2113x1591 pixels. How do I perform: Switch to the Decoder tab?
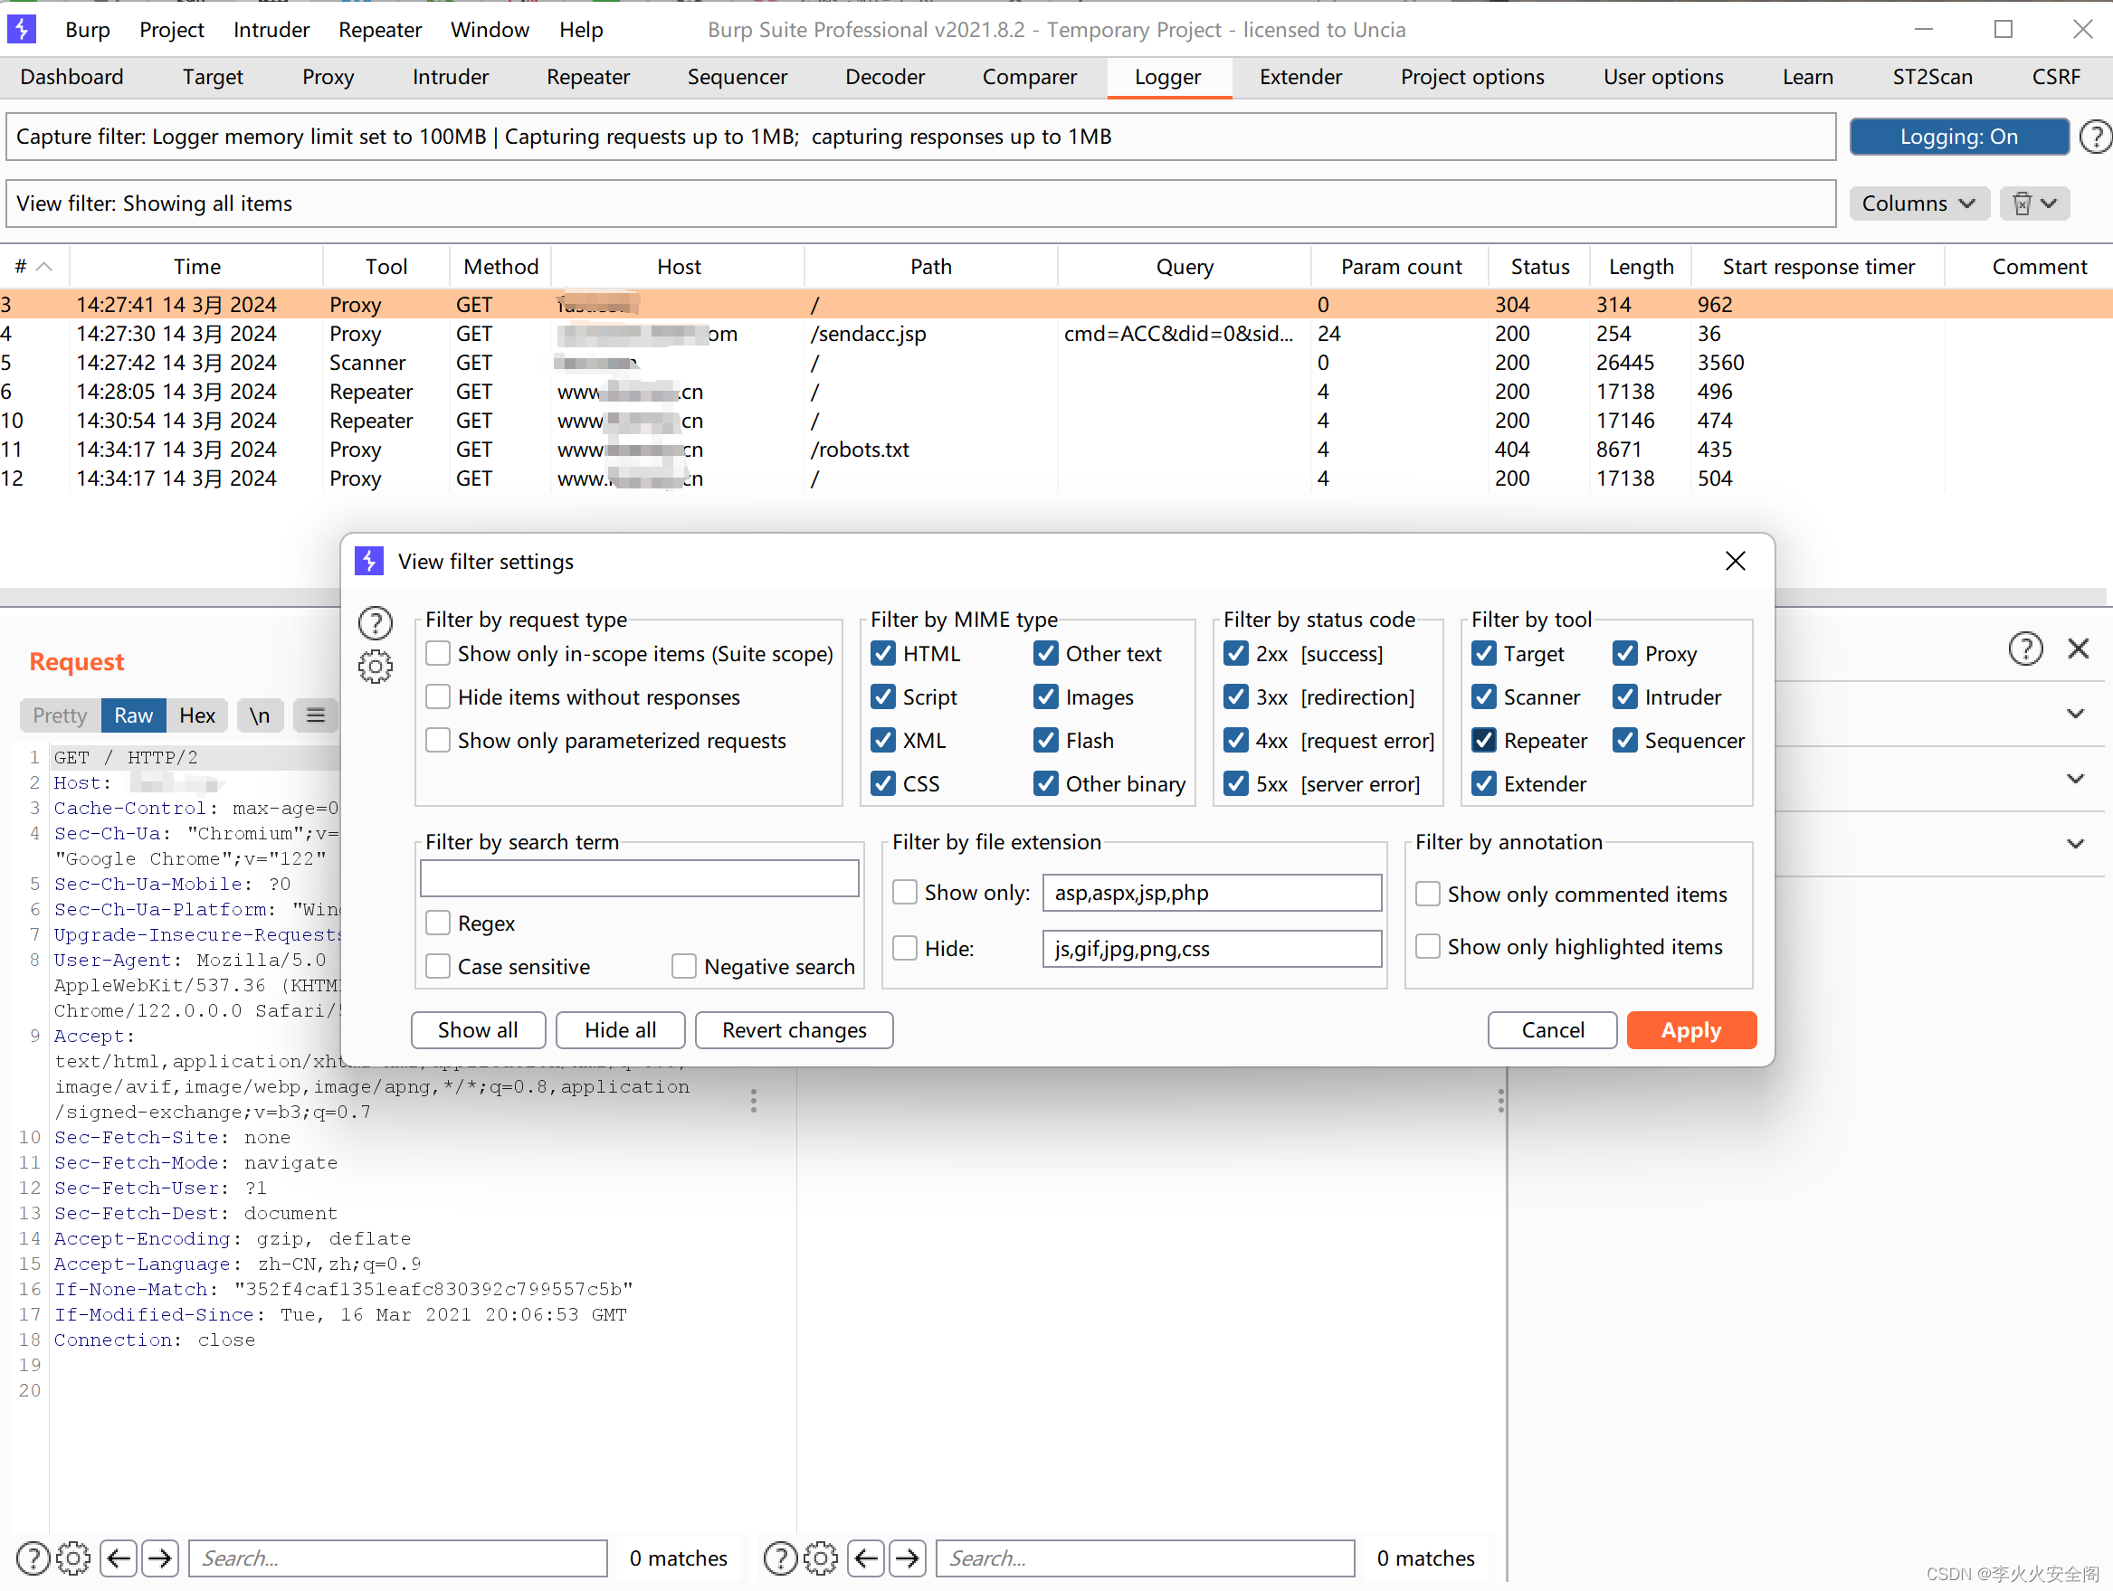(x=884, y=76)
